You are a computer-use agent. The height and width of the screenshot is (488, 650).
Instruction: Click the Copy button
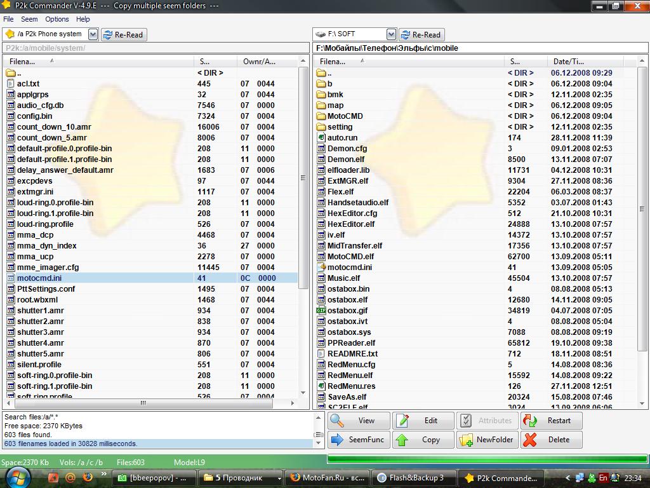point(423,440)
